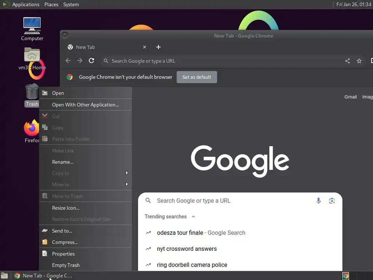Open the Places menu

point(51,4)
